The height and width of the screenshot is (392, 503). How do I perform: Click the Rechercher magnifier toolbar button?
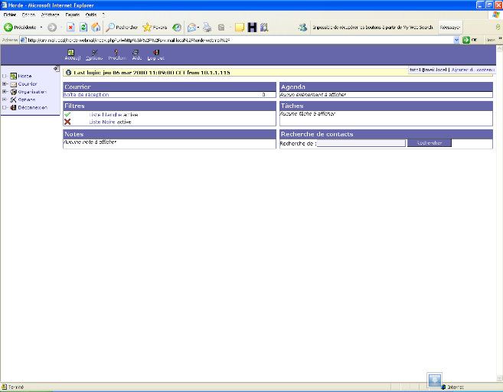122,28
